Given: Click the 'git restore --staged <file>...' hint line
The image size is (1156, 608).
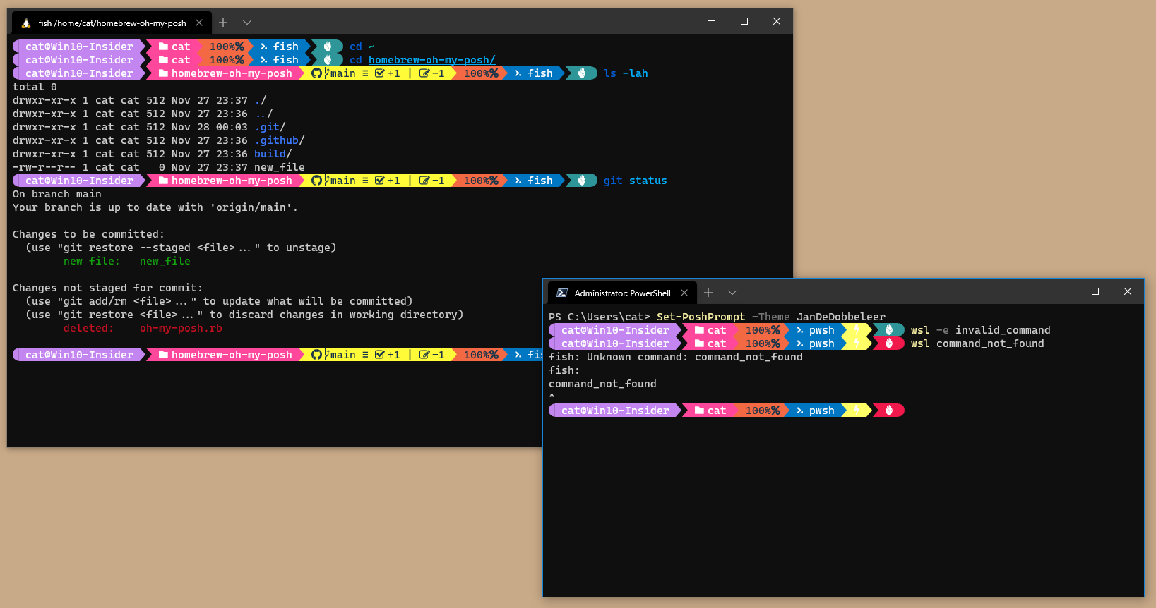Looking at the screenshot, I should coord(181,248).
